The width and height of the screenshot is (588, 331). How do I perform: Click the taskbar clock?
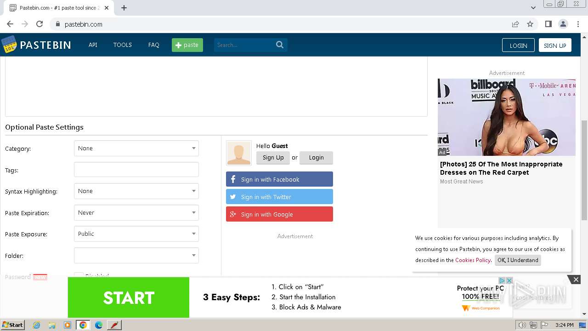564,325
